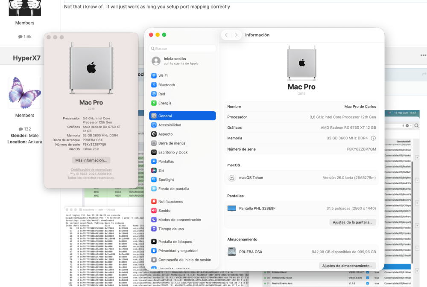Click the Gráficos row in Información

[301, 128]
